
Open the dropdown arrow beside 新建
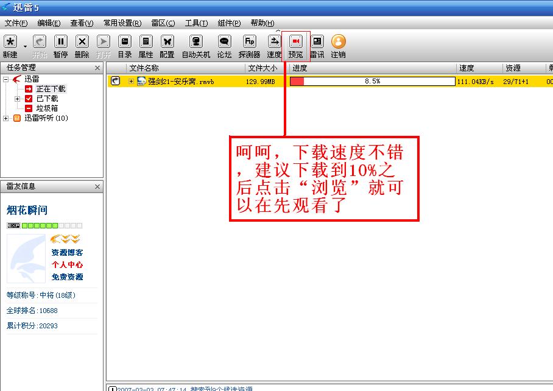(x=26, y=46)
